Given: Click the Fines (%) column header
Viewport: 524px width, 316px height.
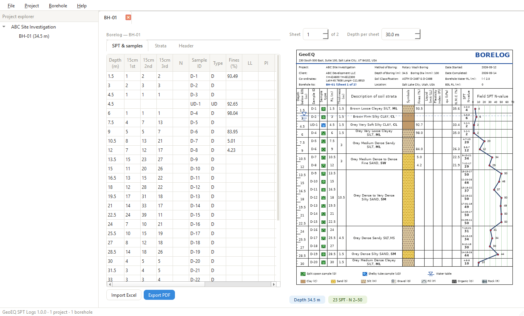Looking at the screenshot, I should click(234, 63).
